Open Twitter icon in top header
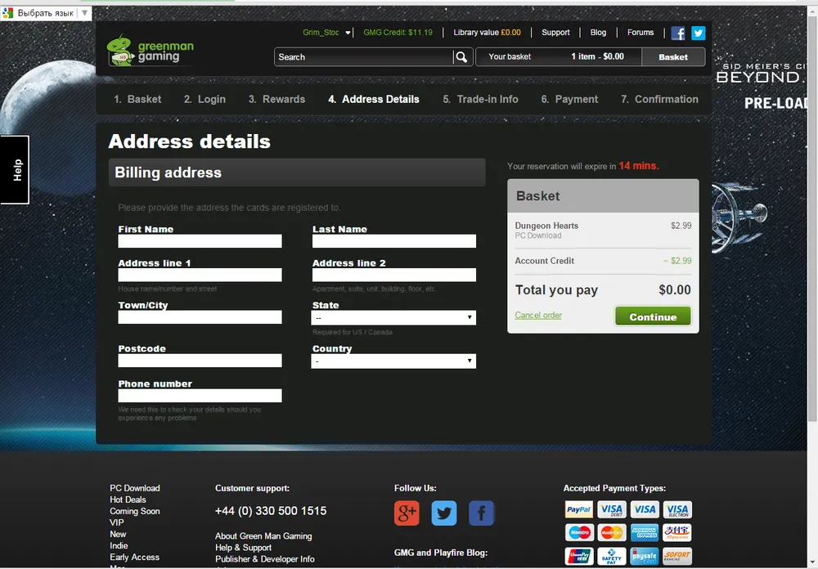 click(x=698, y=34)
